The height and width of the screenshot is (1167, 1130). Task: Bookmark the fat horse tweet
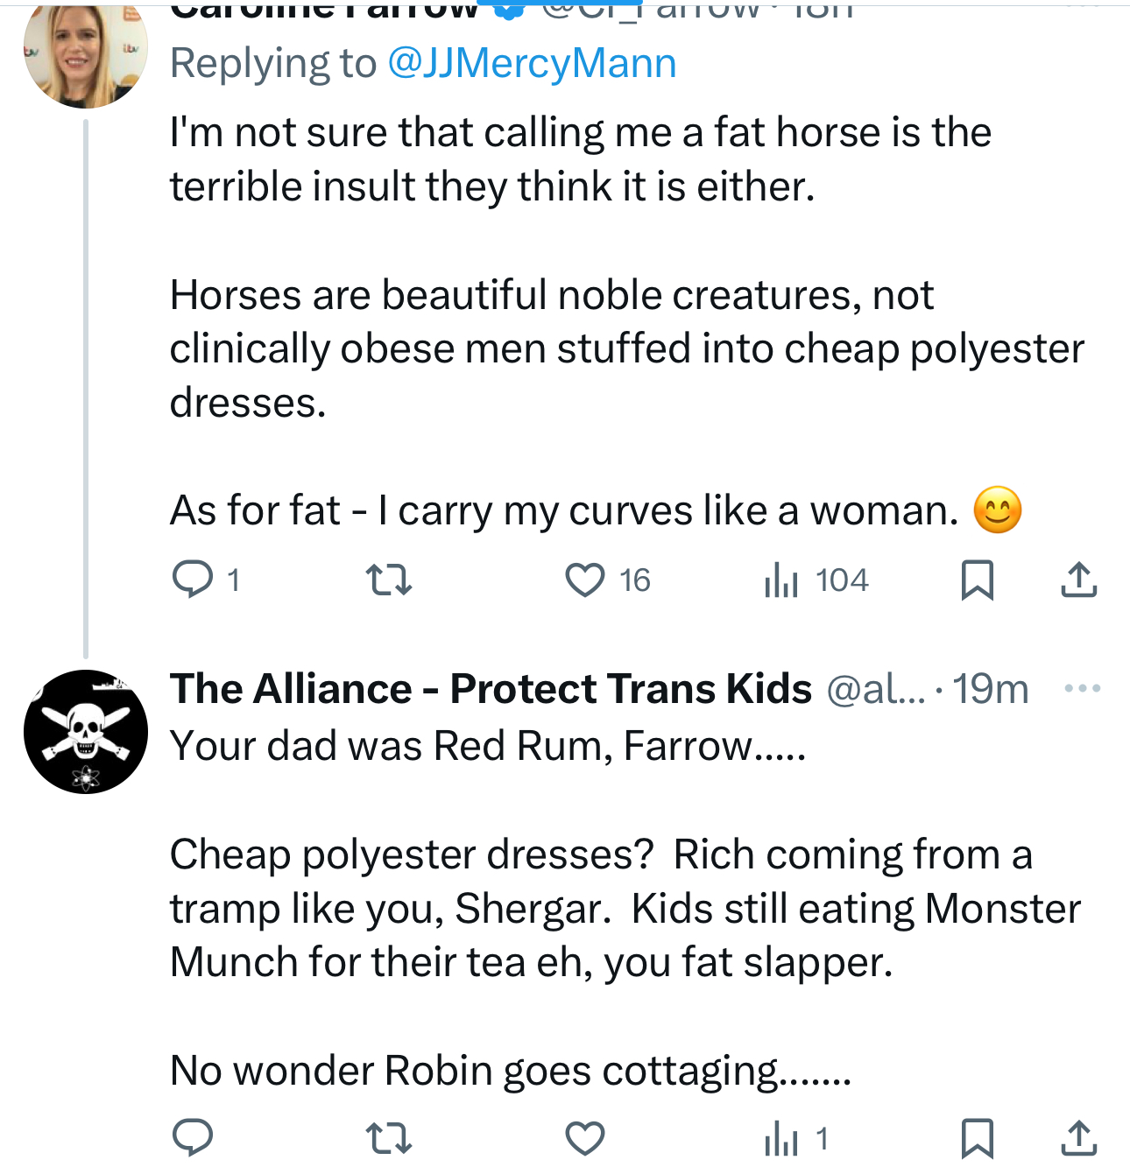pos(977,580)
